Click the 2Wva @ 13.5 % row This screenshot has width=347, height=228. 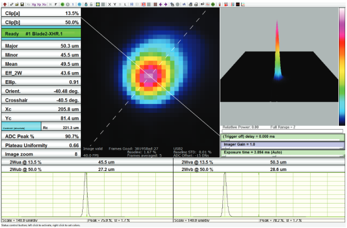coord(259,162)
